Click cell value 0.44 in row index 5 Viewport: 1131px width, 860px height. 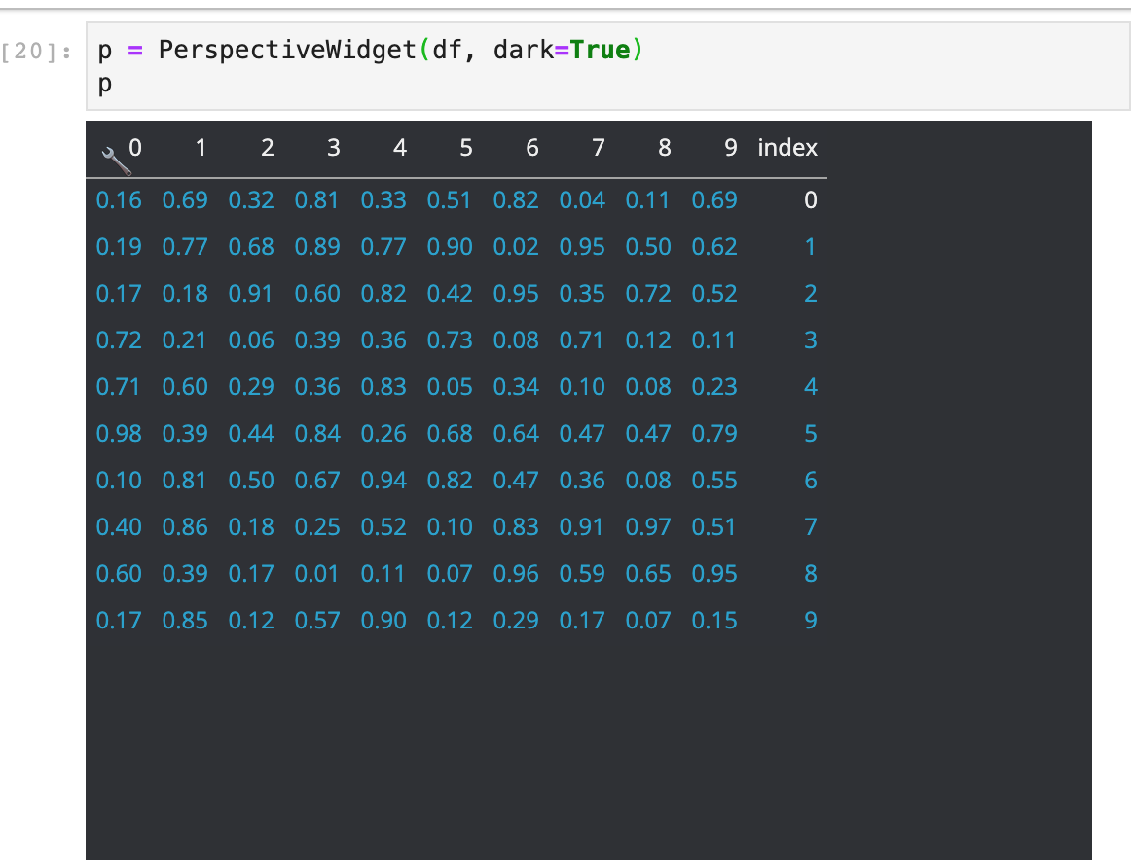point(251,433)
